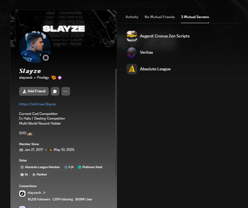This screenshot has width=248, height=208.
Task: Click the teal color dot of Platinum Rank
Action: pyautogui.click(x=80, y=167)
